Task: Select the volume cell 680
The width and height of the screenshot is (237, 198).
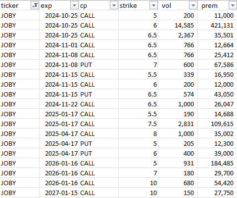Action: click(x=178, y=183)
